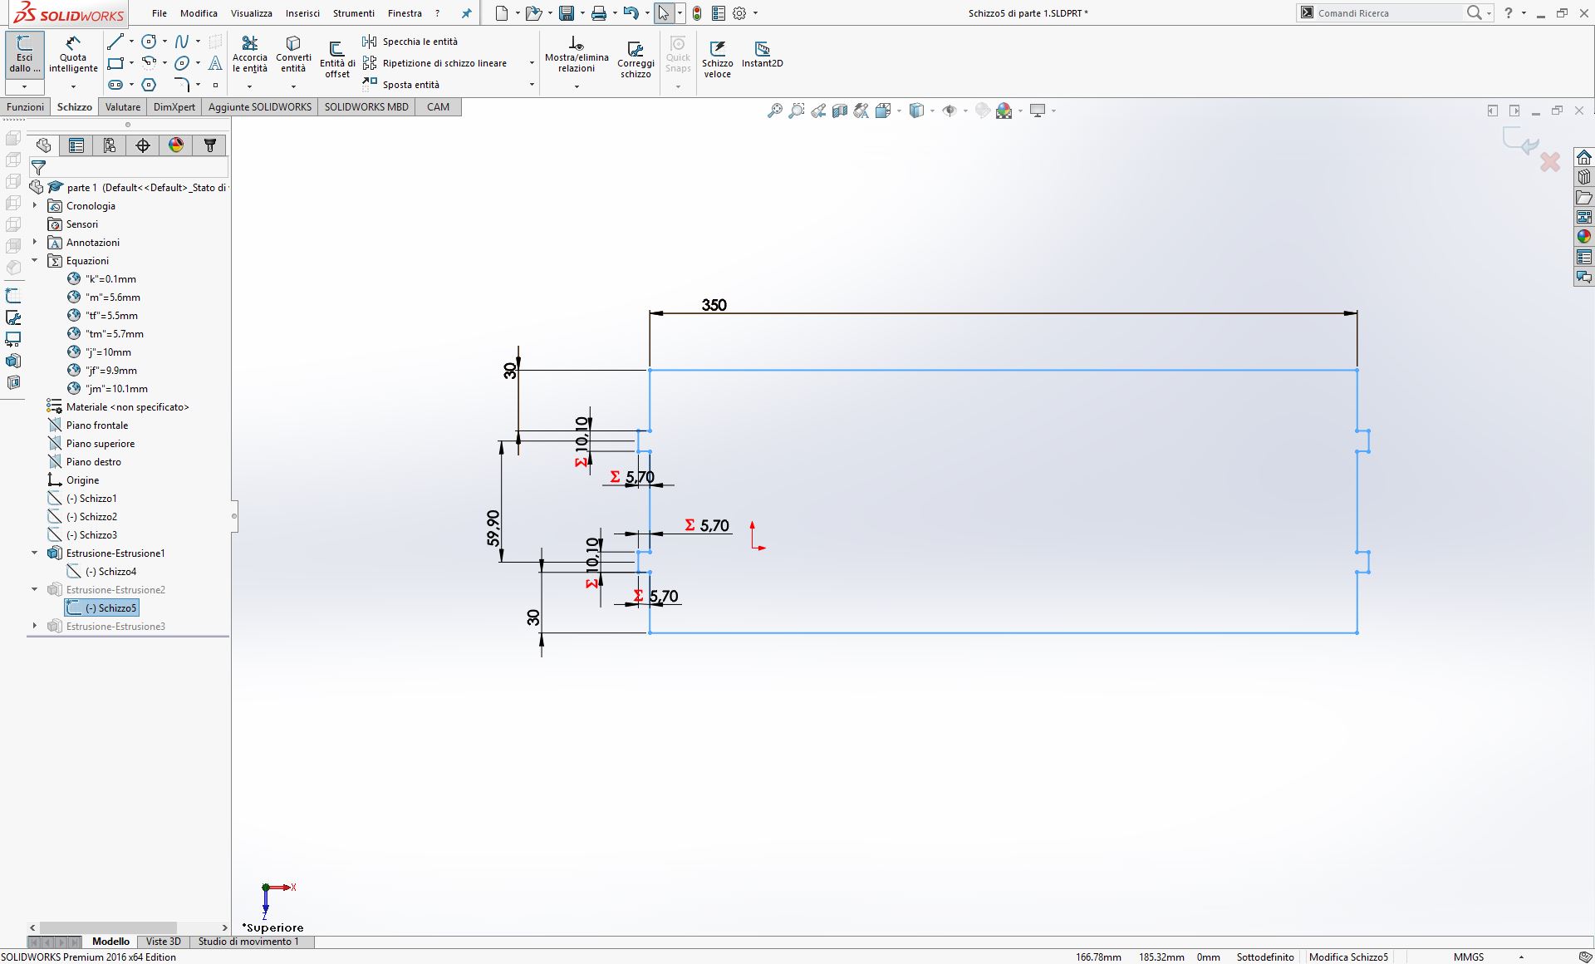1595x964 pixels.
Task: Select the Polygon sketch tool
Action: click(x=149, y=84)
